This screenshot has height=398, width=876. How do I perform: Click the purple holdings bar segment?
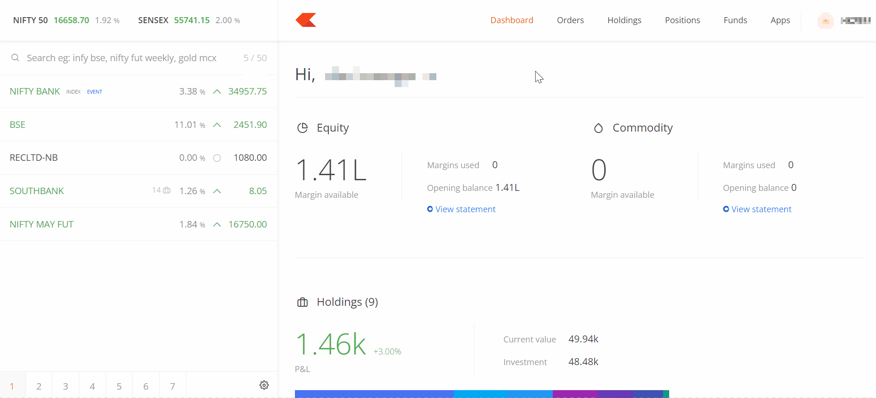575,394
